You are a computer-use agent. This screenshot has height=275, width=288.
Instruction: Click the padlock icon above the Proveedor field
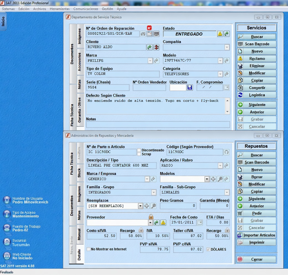click(x=151, y=216)
